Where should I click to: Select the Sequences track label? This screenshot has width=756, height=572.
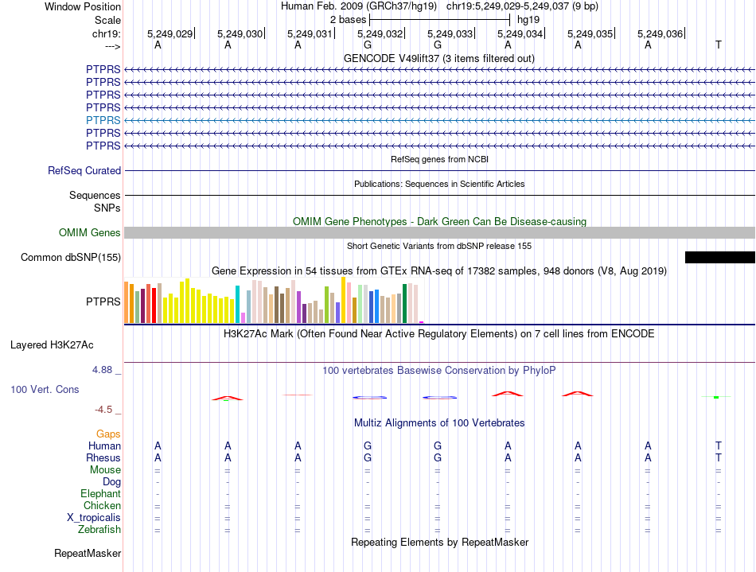[95, 195]
